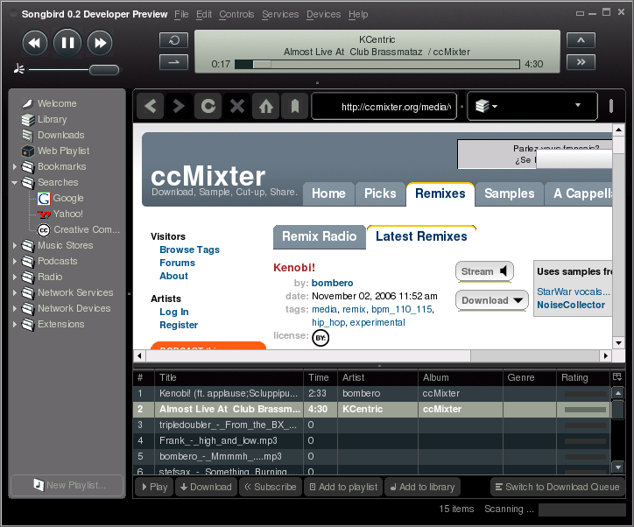
Task: Switch to ccMixter Picks tab
Action: click(x=380, y=194)
